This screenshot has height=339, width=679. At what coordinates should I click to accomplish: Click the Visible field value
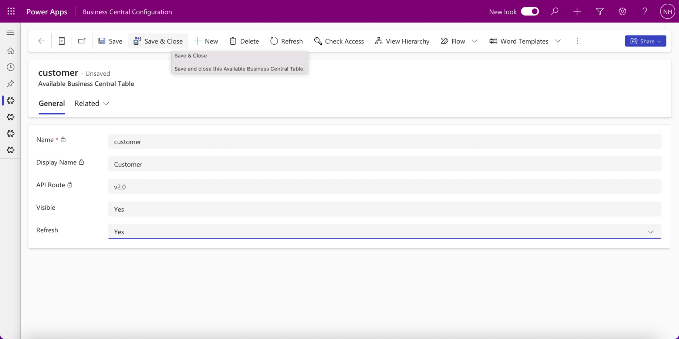(384, 209)
